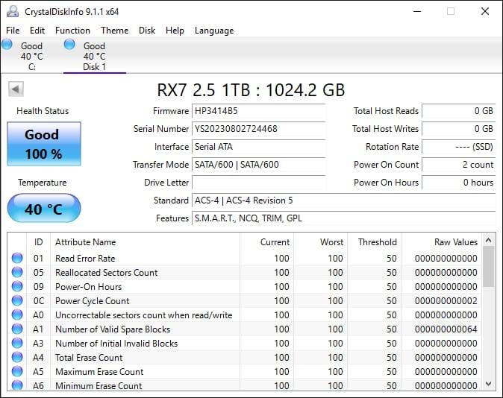This screenshot has width=503, height=398.
Task: Click the previous disk arrow button
Action: point(14,89)
